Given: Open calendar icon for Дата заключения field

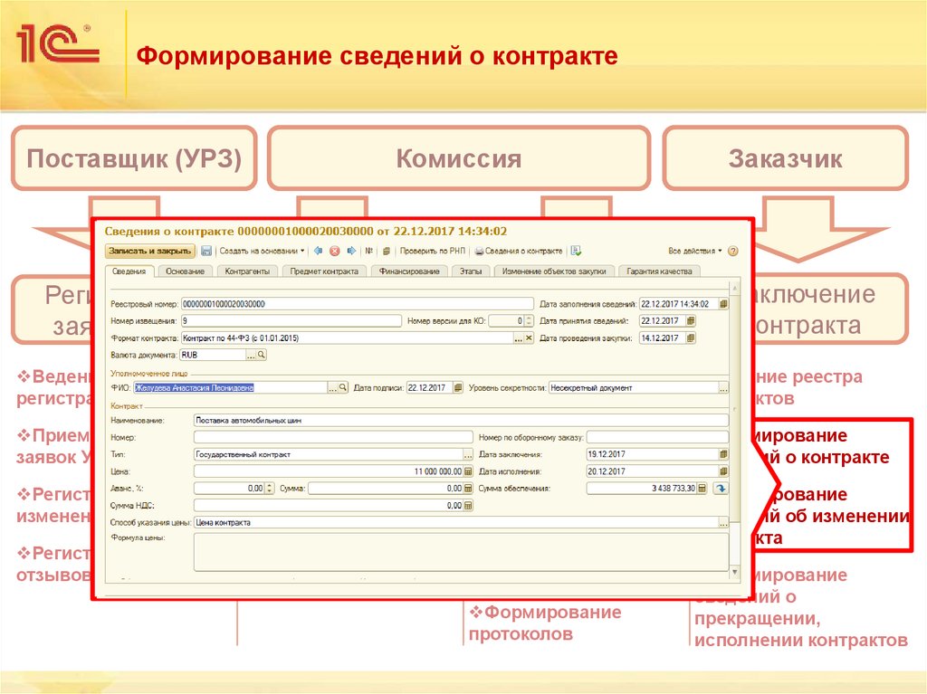Looking at the screenshot, I should (723, 453).
